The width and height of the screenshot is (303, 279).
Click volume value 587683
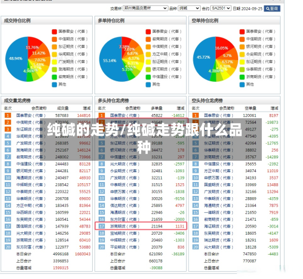tap(62, 115)
